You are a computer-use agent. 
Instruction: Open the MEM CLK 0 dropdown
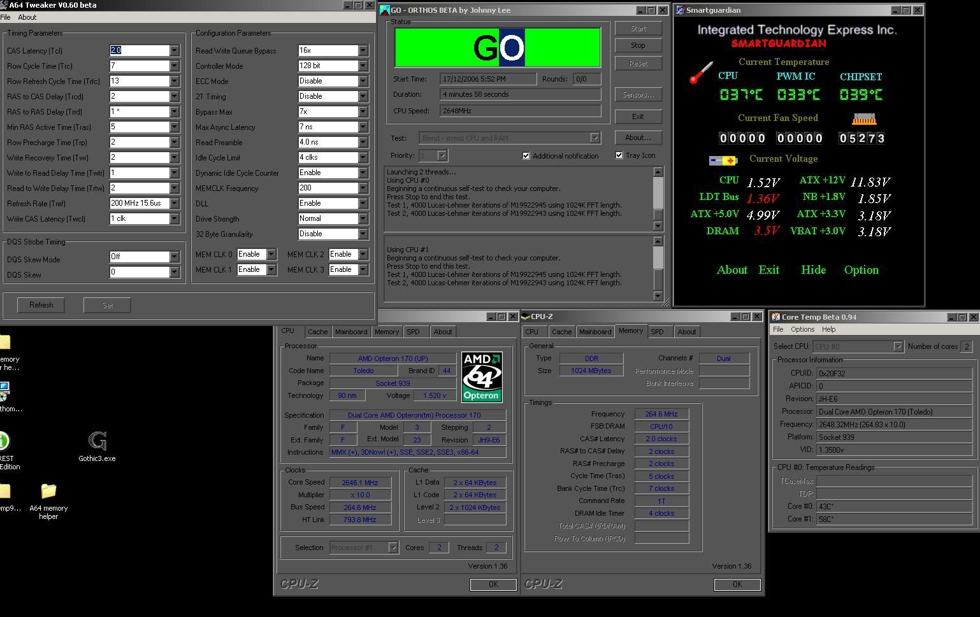click(271, 254)
